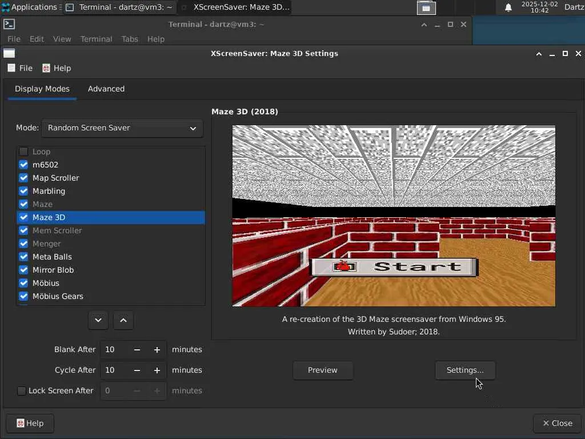Increase Cycle After minutes with plus button

(157, 370)
